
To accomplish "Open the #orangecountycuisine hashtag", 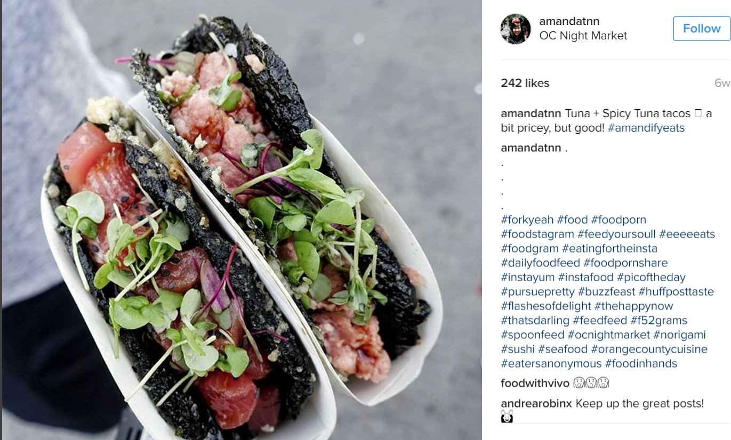I will coord(649,349).
